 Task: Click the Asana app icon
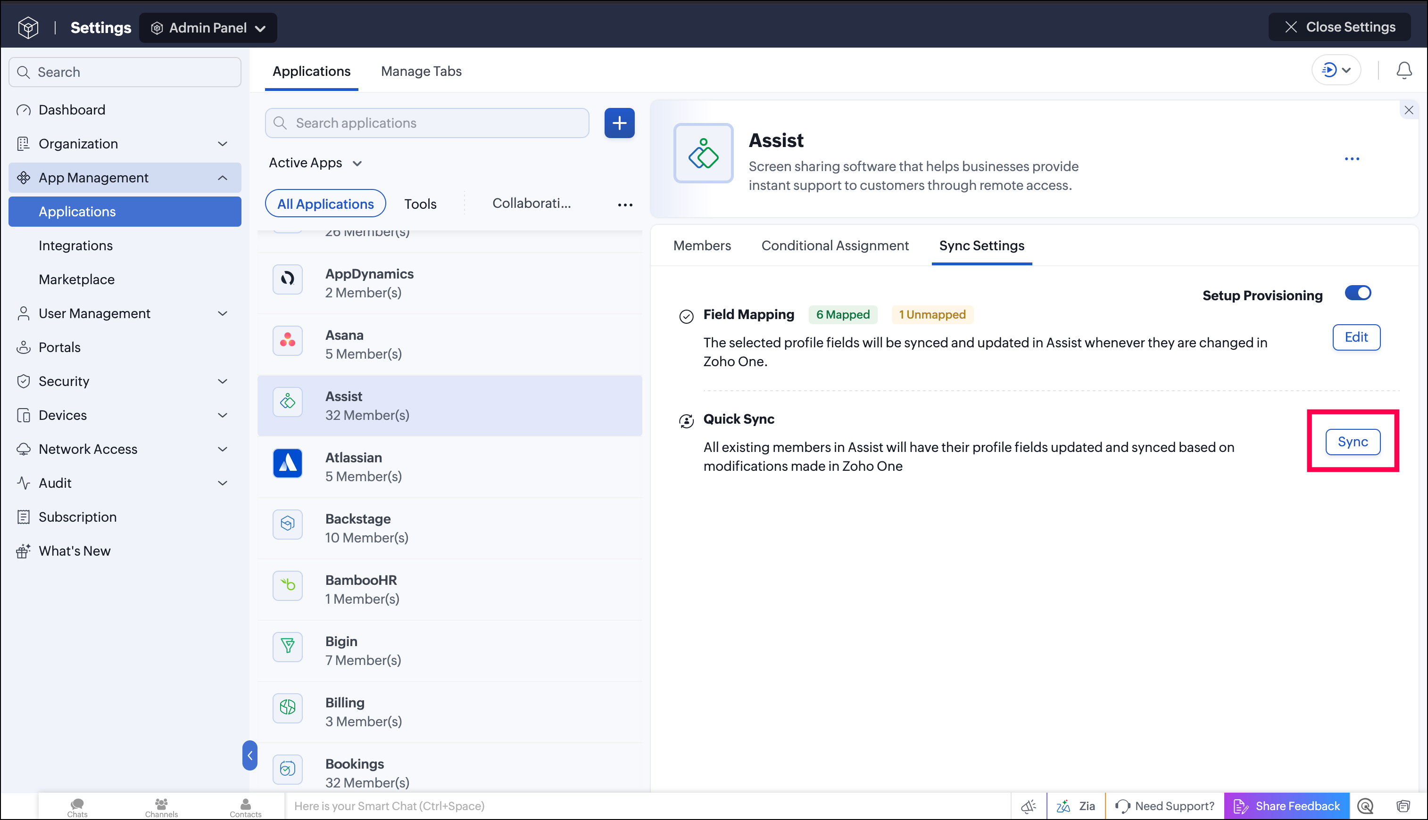click(287, 340)
